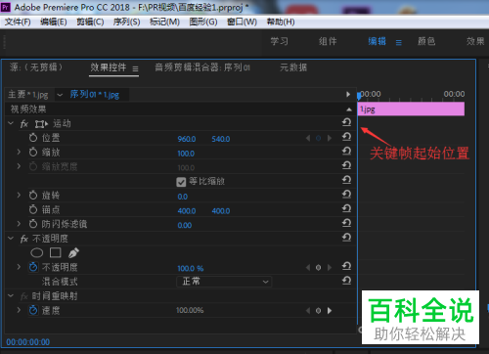The width and height of the screenshot is (489, 354).
Task: Switch to the Audio Clip Mixer (音频剪辑混合器) tab
Action: [202, 67]
